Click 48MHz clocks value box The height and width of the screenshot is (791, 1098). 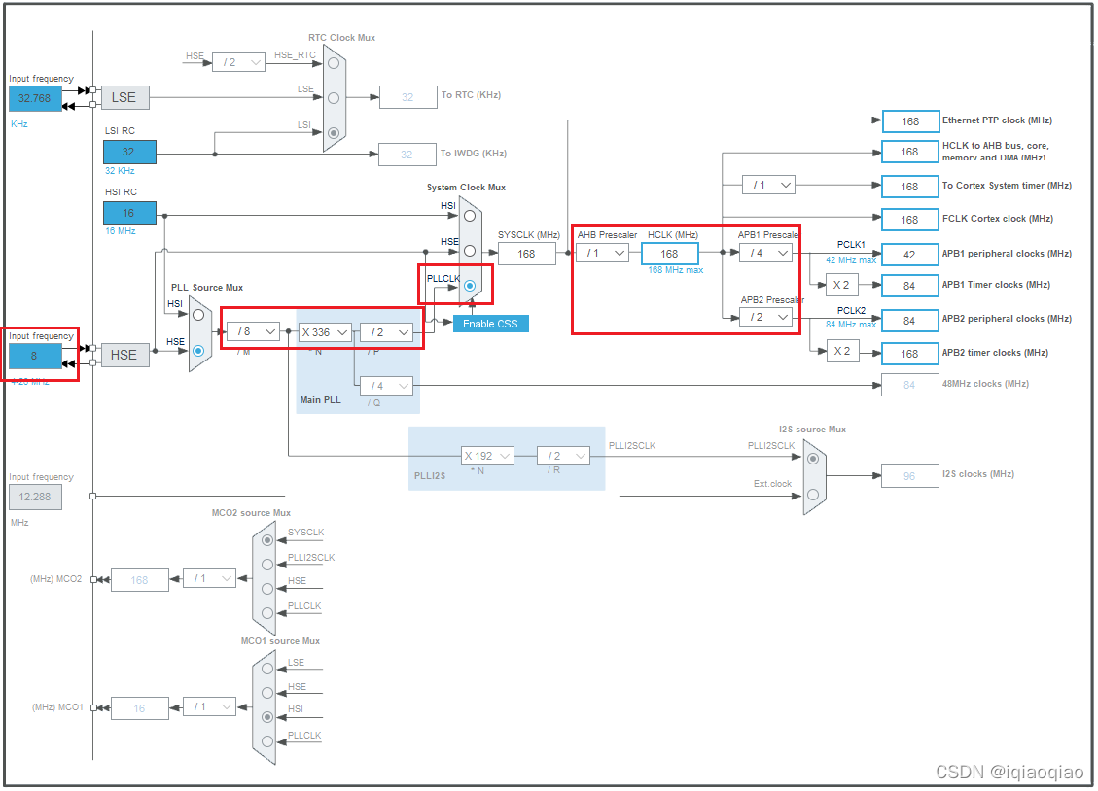click(910, 385)
